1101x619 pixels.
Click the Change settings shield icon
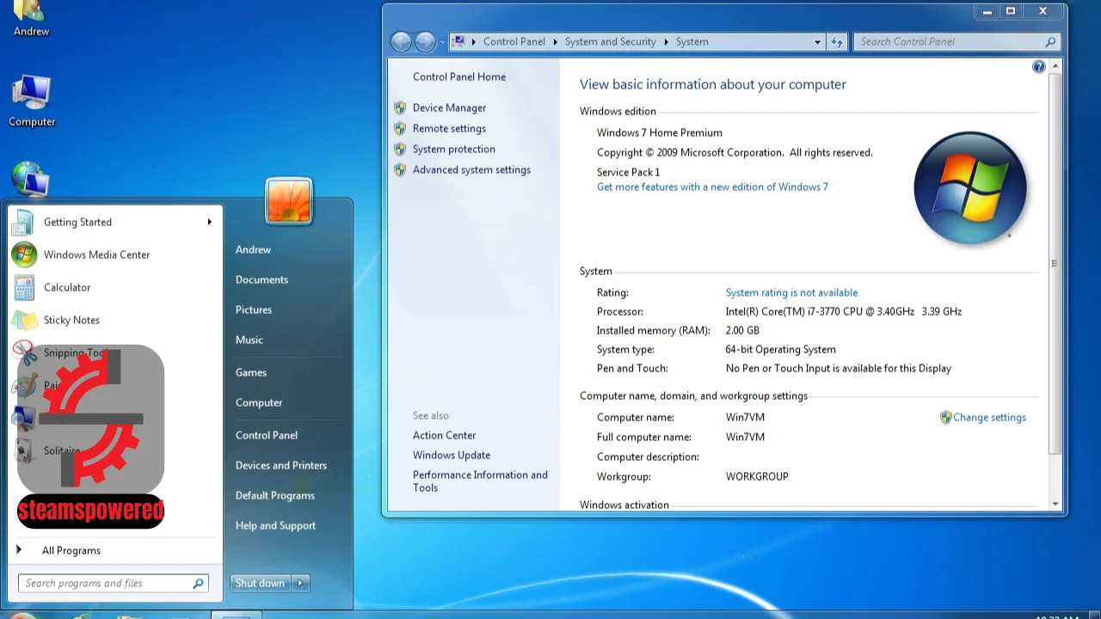[x=945, y=417]
